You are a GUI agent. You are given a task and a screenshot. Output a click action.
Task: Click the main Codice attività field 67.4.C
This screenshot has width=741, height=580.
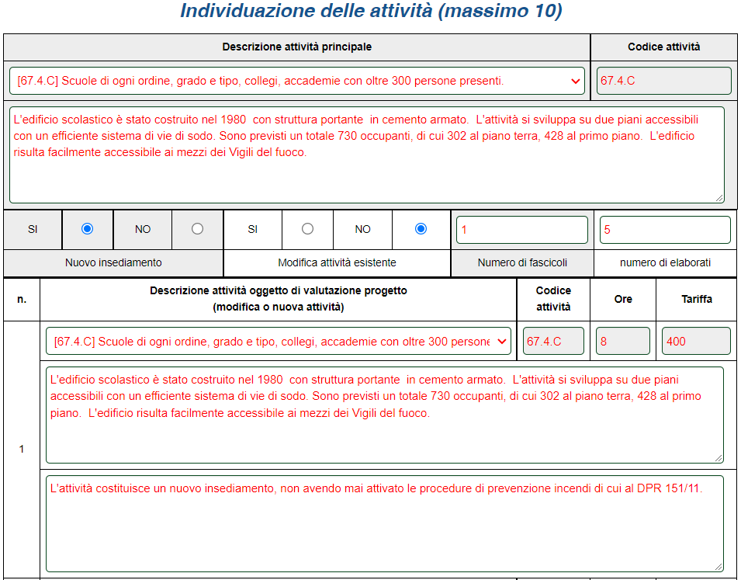coord(664,81)
